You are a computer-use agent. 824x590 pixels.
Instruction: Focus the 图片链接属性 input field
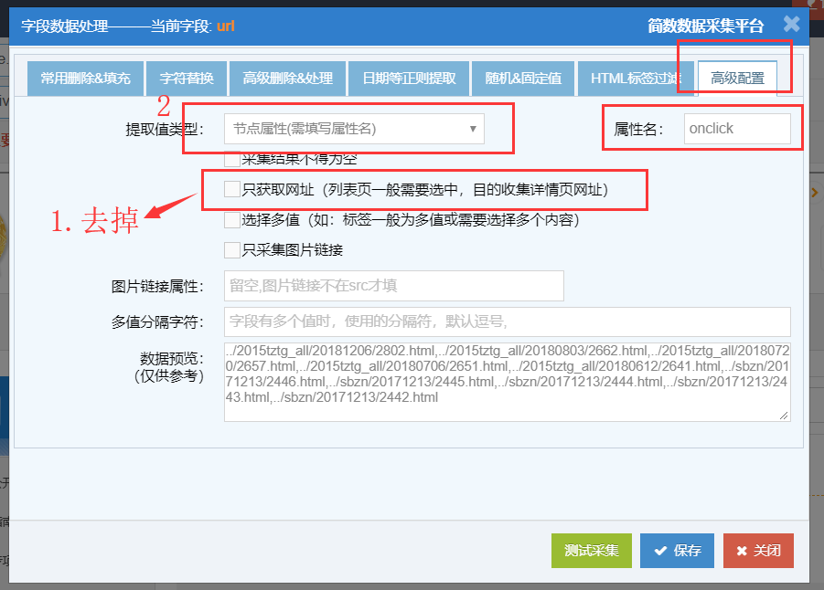[394, 286]
